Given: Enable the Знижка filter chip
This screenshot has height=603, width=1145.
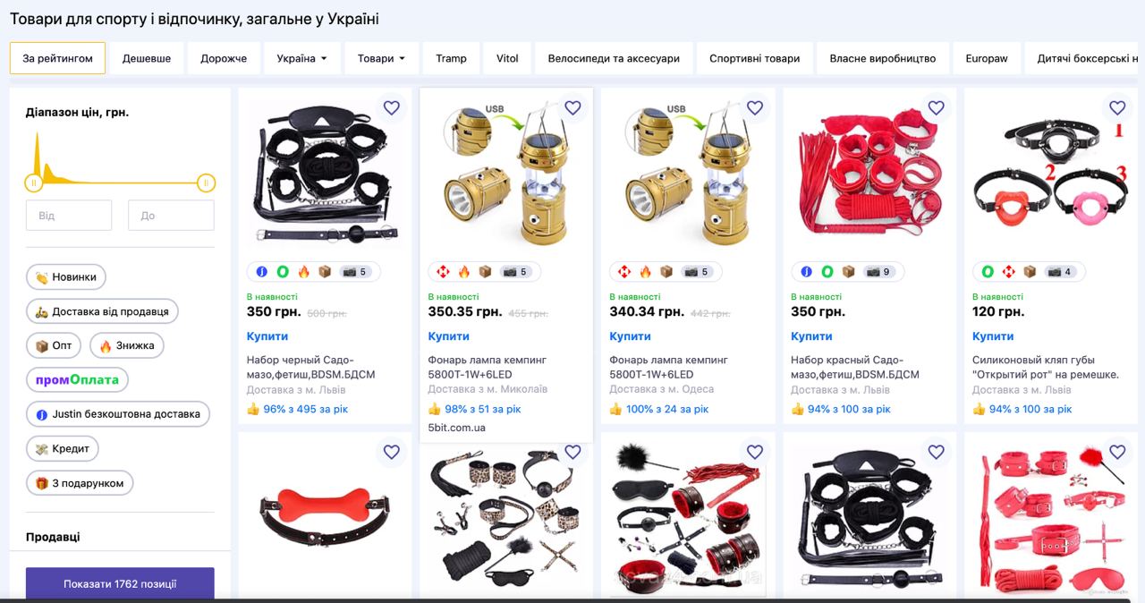Looking at the screenshot, I should [x=126, y=345].
